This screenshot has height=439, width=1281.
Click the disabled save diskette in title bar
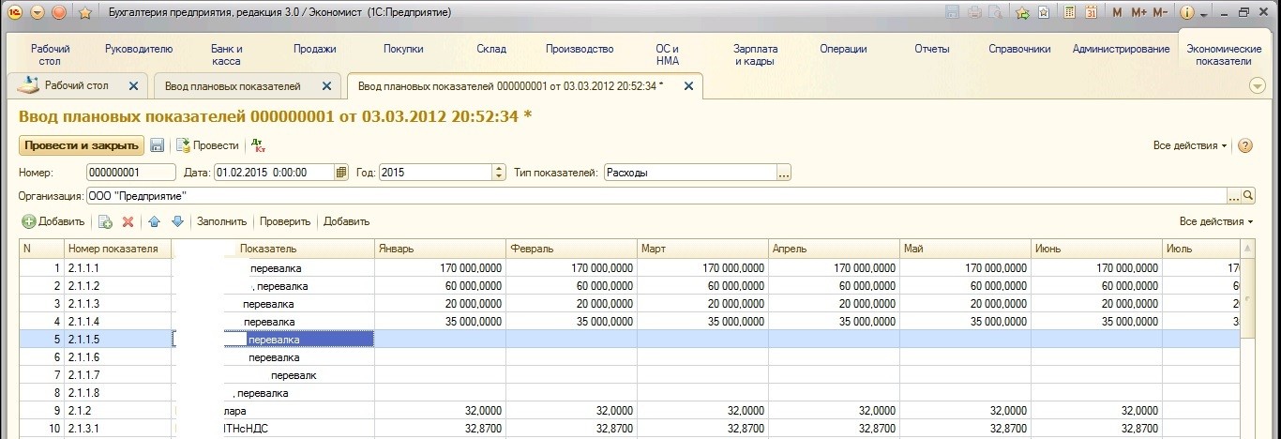953,13
